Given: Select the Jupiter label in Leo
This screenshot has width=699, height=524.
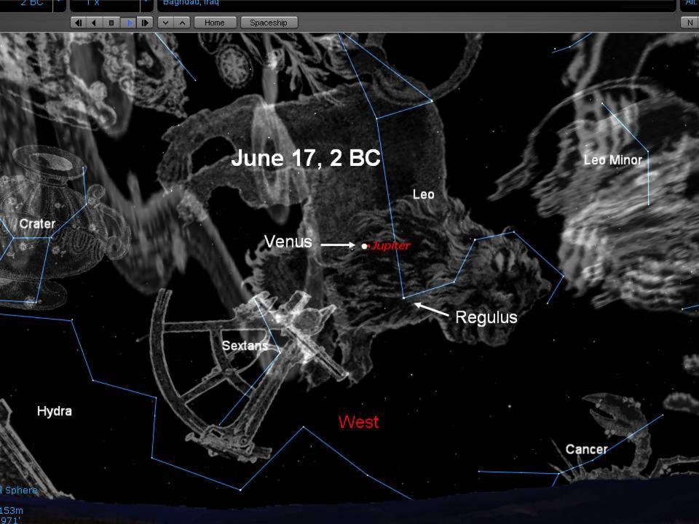Looking at the screenshot, I should point(391,246).
